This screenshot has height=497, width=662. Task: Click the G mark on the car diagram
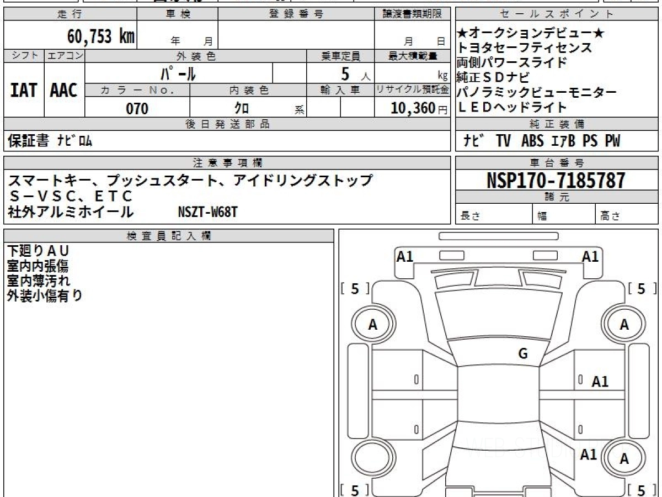pos(523,355)
